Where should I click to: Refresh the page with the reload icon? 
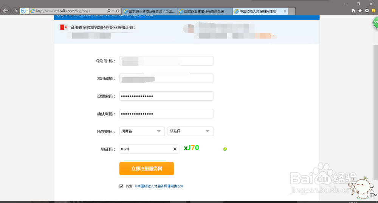coord(118,11)
